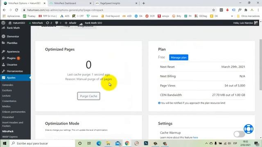Expand hidden bookmarks chevron

(x=232, y=16)
